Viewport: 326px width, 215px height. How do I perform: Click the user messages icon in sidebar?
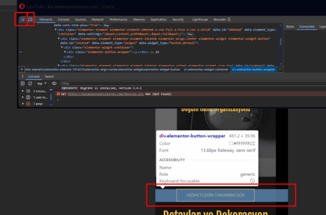(28, 97)
